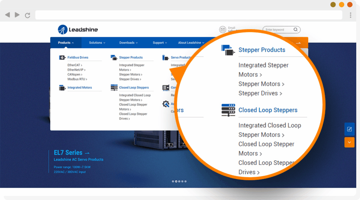Screen dimensions: 360x200
Task: Click the arrow next to EL7 Series
Action: click(87, 153)
